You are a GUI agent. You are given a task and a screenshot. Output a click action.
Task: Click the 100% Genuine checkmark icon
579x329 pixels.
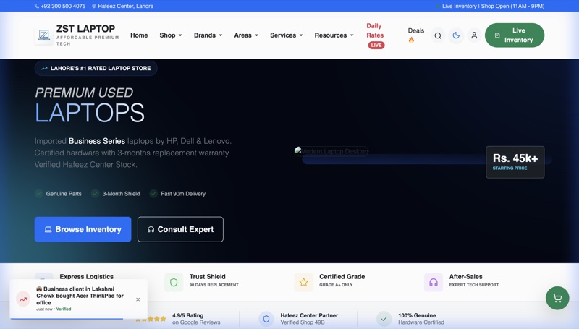384,318
